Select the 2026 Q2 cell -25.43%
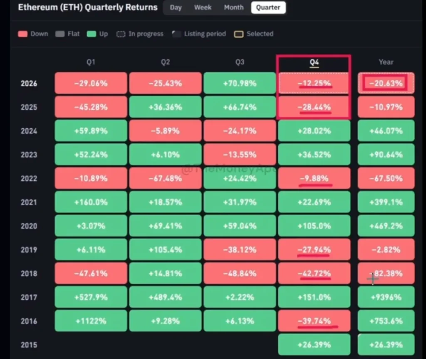The width and height of the screenshot is (426, 359). pyautogui.click(x=165, y=83)
